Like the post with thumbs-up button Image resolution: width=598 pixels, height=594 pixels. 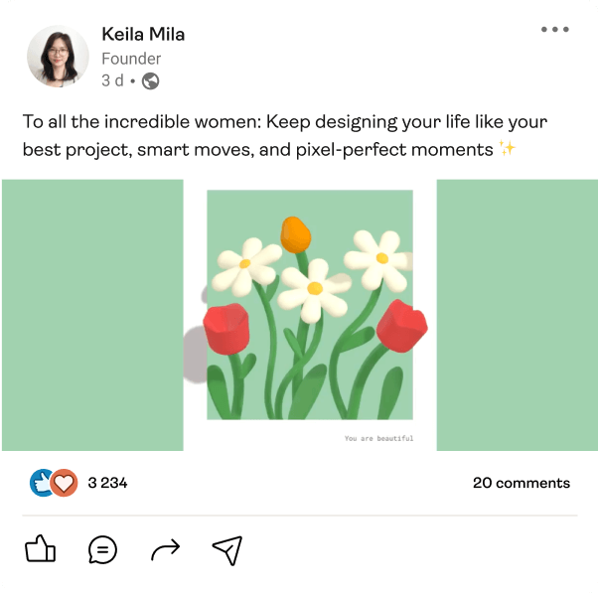pyautogui.click(x=40, y=549)
